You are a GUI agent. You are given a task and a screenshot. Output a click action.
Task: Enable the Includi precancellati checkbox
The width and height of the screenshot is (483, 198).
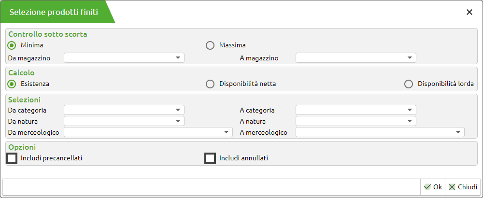pyautogui.click(x=12, y=158)
